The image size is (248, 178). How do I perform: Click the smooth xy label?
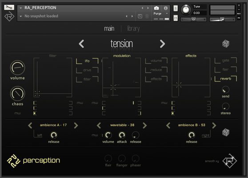tap(212, 161)
